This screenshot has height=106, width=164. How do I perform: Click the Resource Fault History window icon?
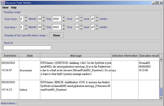3,3
